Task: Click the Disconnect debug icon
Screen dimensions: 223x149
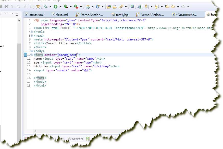Action: click(x=7, y=7)
